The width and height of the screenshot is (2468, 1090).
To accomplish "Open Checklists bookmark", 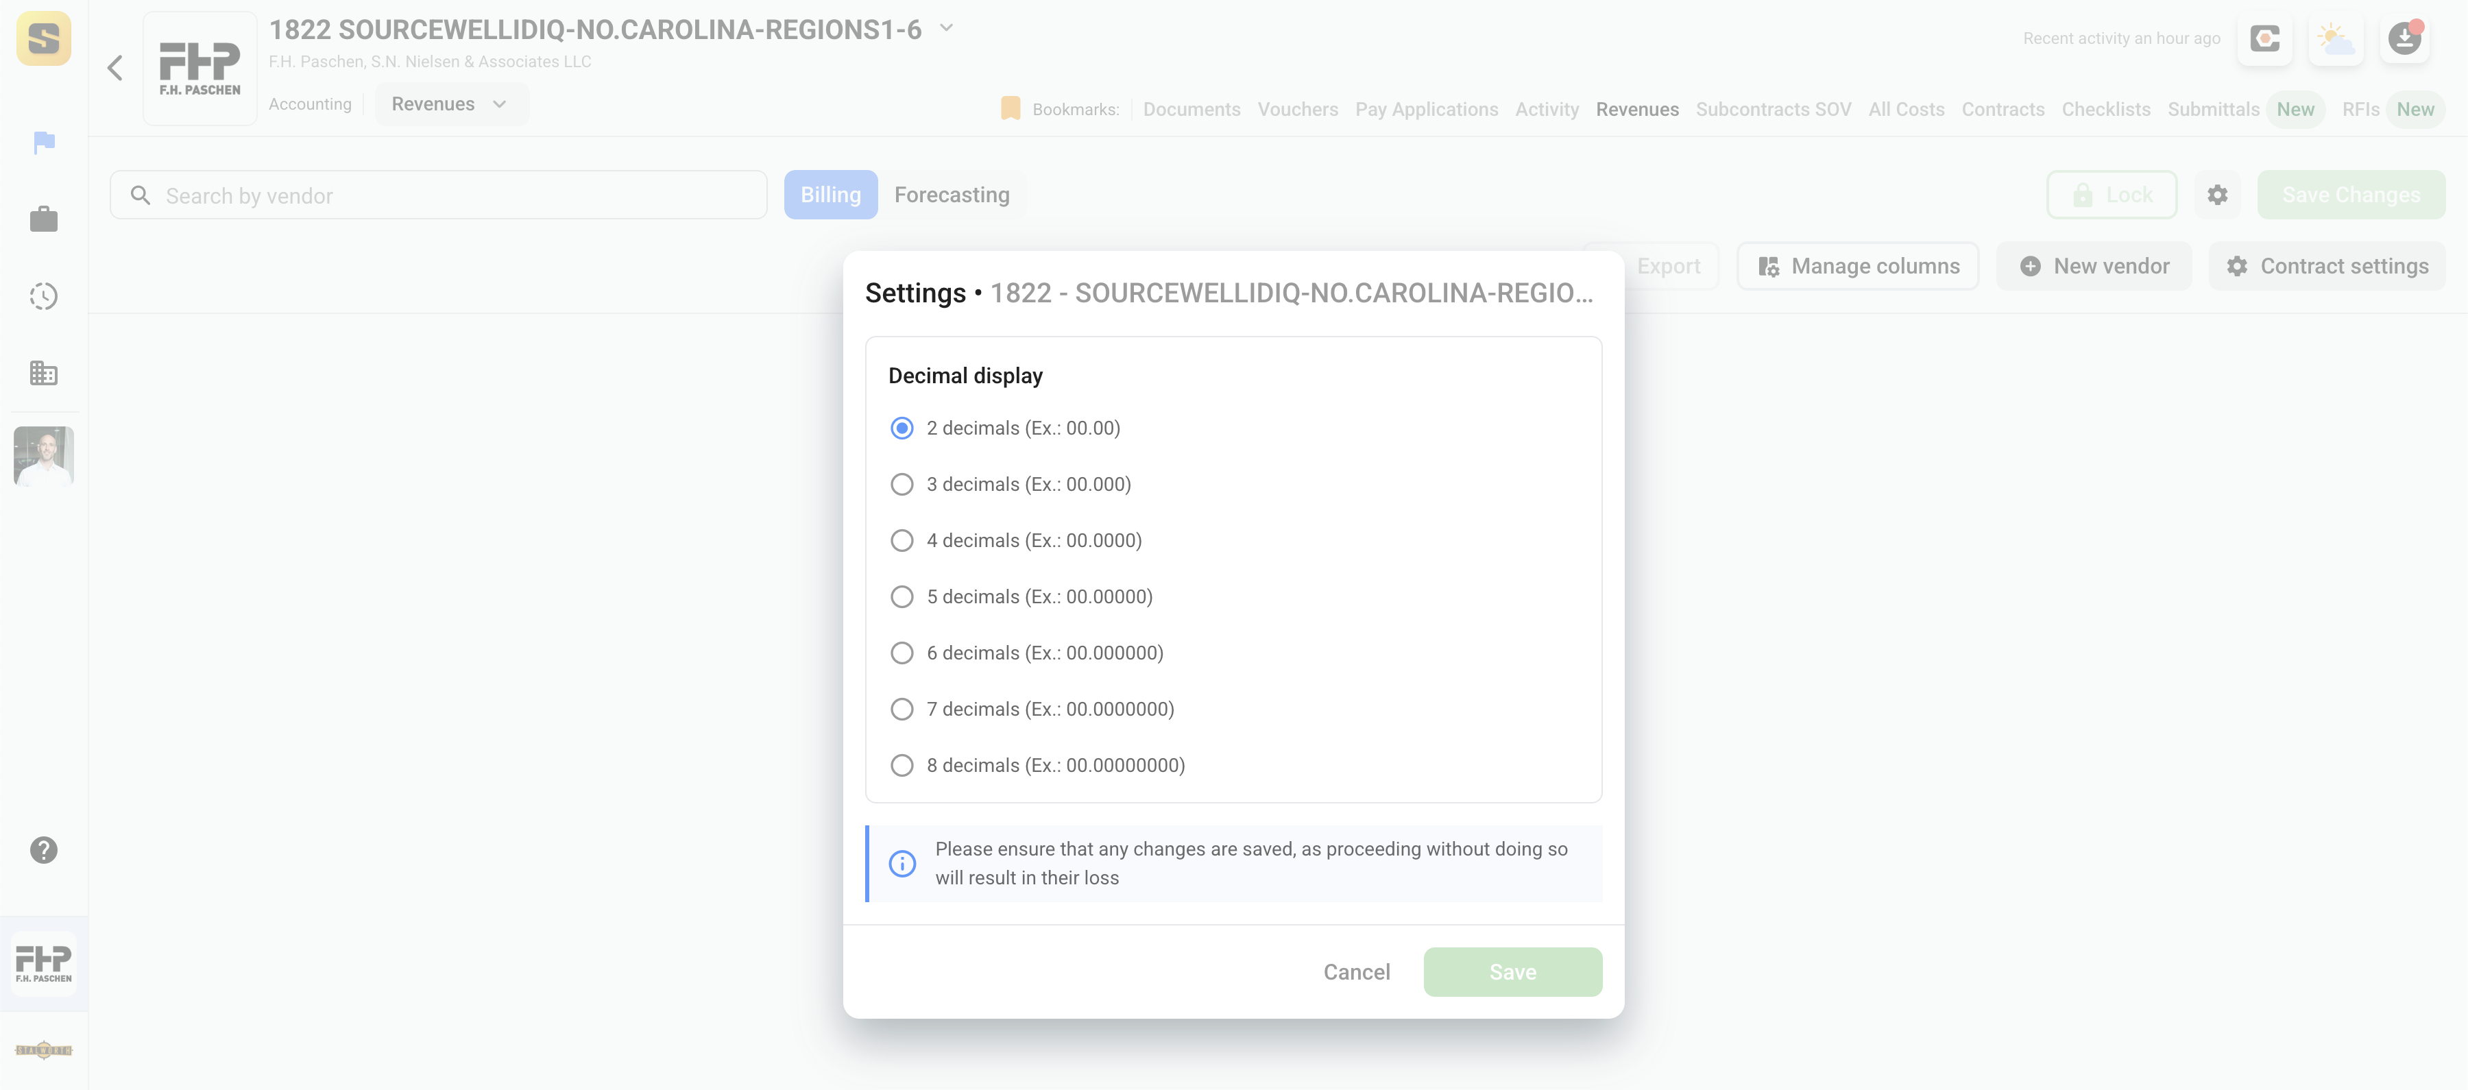I will tap(2106, 109).
